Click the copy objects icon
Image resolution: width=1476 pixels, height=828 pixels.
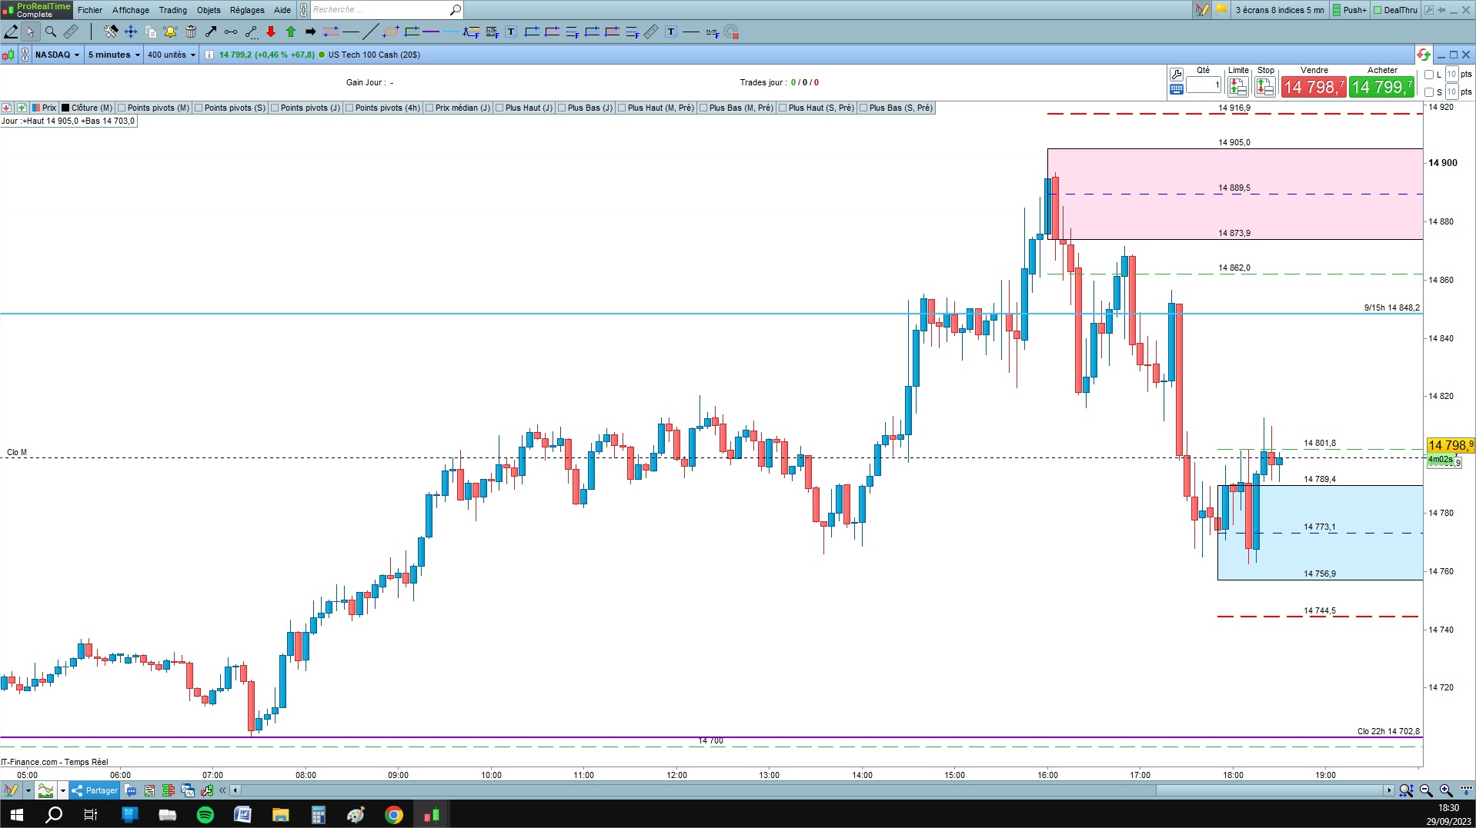click(x=151, y=32)
